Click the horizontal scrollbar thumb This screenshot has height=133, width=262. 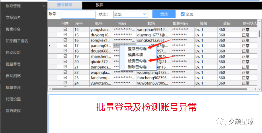(149, 89)
